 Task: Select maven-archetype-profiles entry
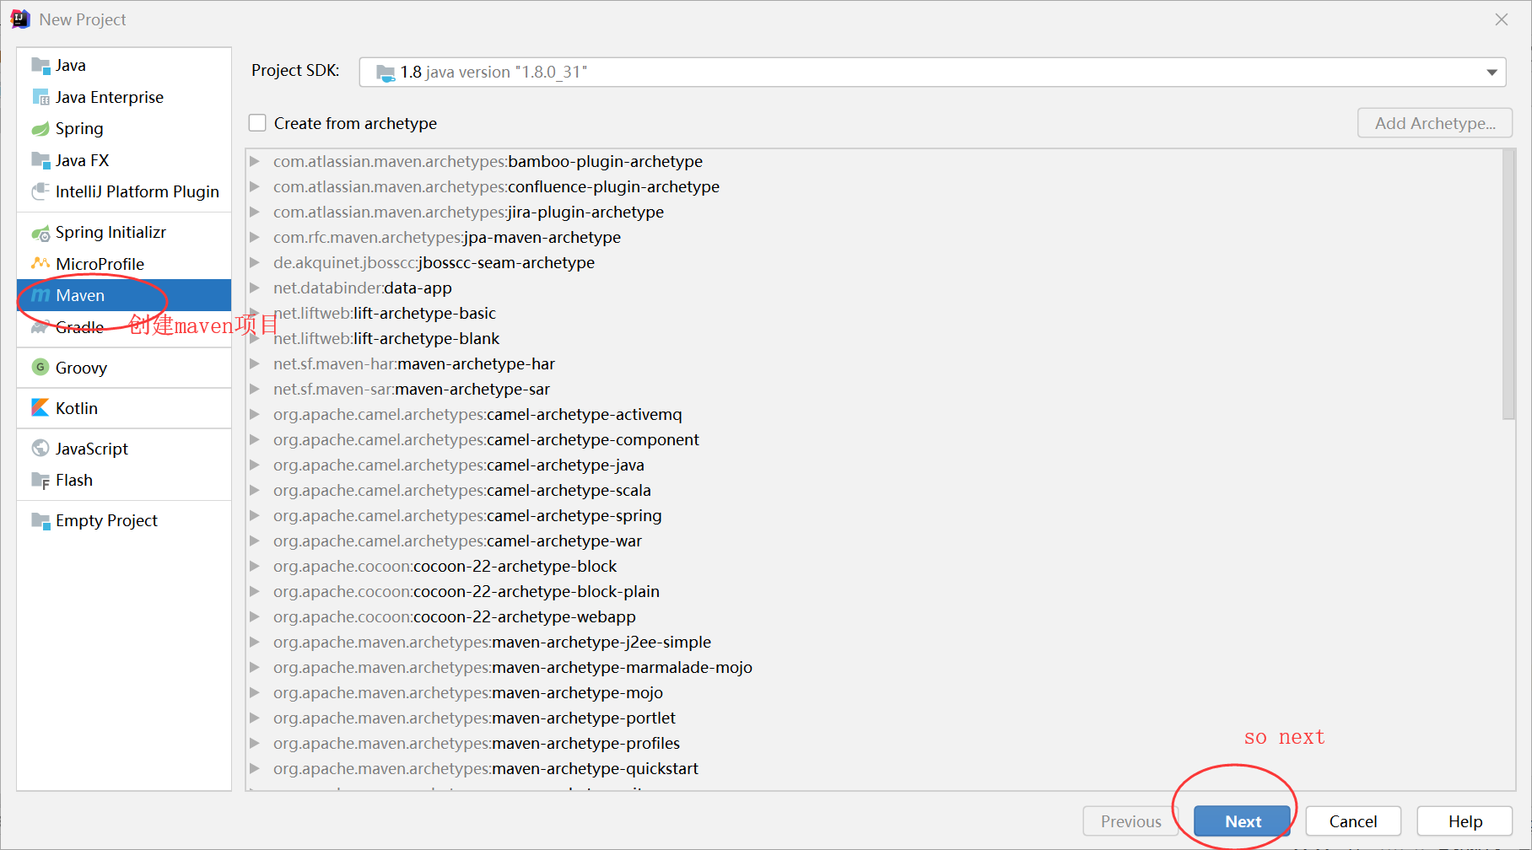[x=874, y=743]
